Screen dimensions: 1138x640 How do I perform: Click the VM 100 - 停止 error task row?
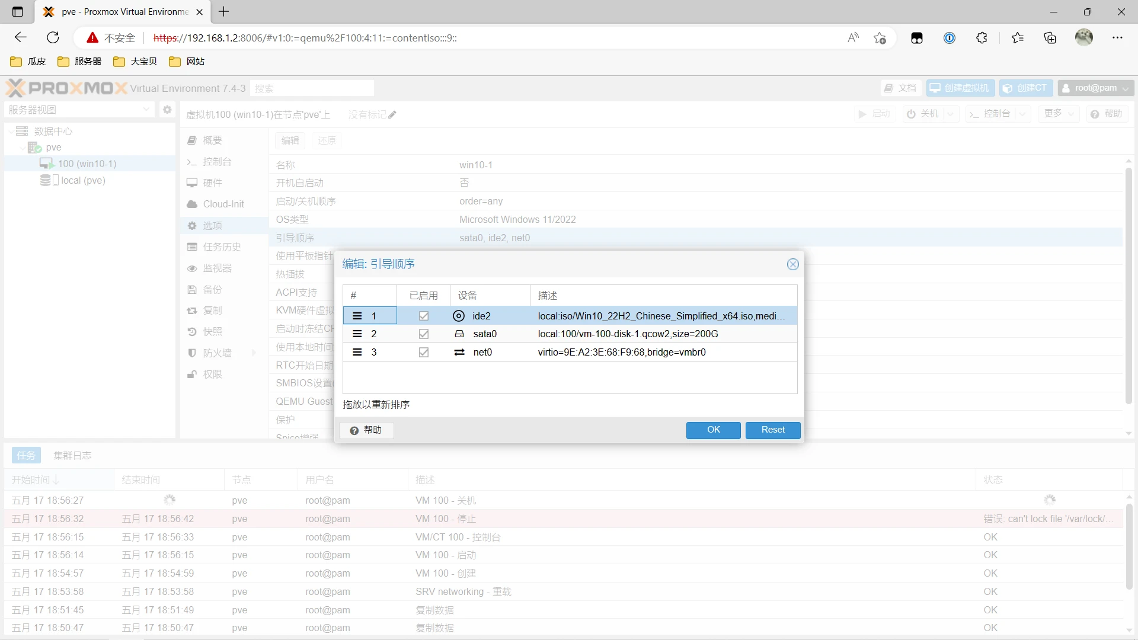563,519
